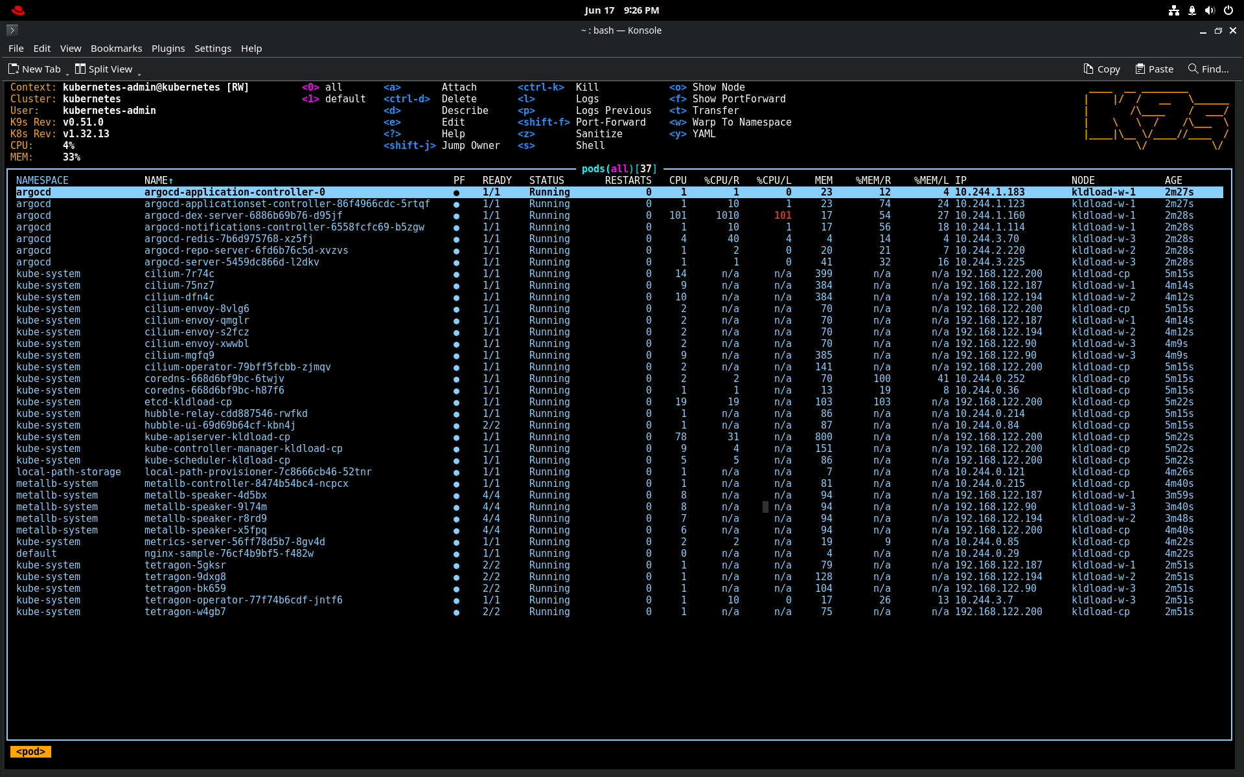Click the STATUS column header
The height and width of the screenshot is (777, 1244).
pyautogui.click(x=546, y=181)
